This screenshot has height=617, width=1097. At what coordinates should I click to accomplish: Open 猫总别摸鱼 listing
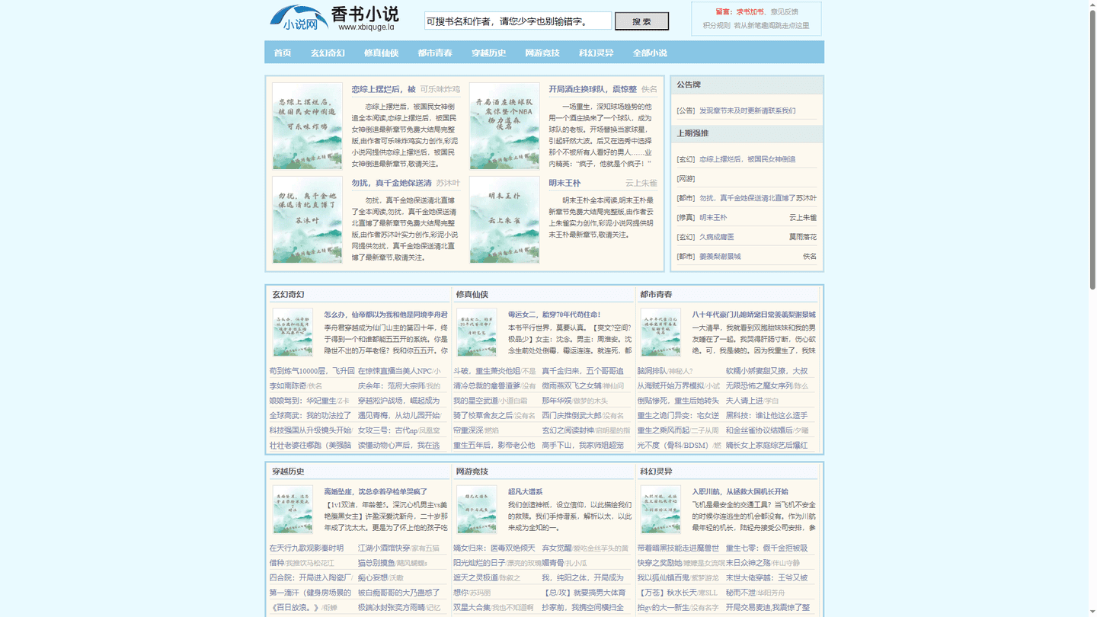pyautogui.click(x=376, y=563)
